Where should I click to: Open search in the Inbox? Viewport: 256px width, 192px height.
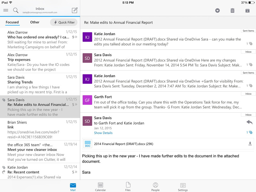[15, 10]
